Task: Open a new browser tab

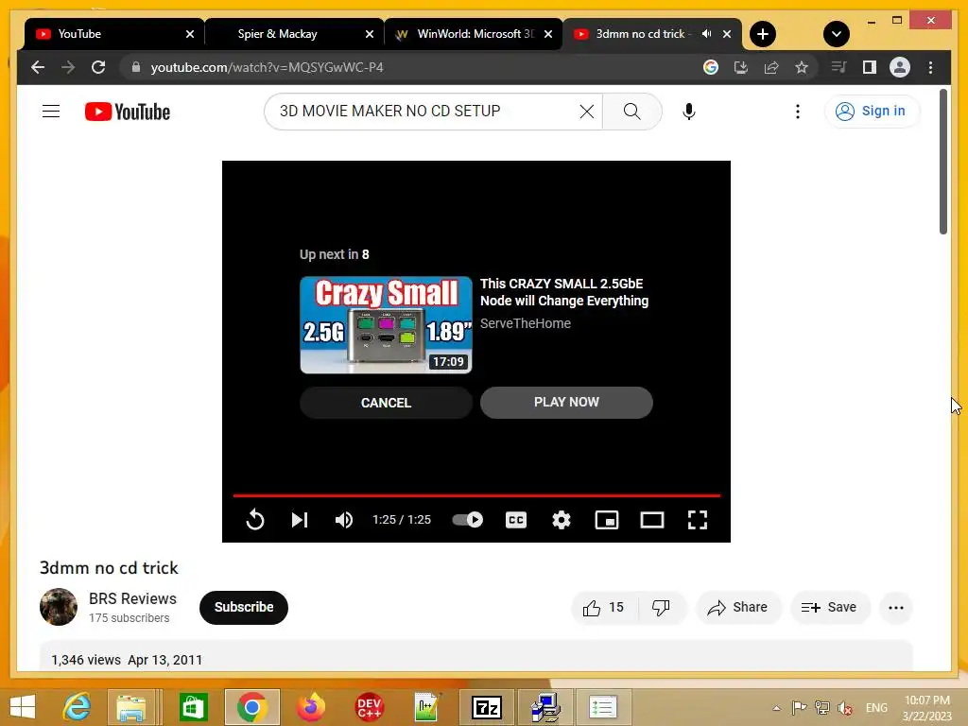Action: [x=763, y=34]
